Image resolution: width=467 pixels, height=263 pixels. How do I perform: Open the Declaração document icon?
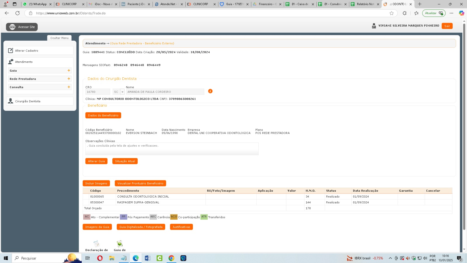96,244
